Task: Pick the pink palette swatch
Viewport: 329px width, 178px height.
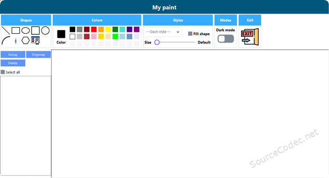Action: pos(94,37)
